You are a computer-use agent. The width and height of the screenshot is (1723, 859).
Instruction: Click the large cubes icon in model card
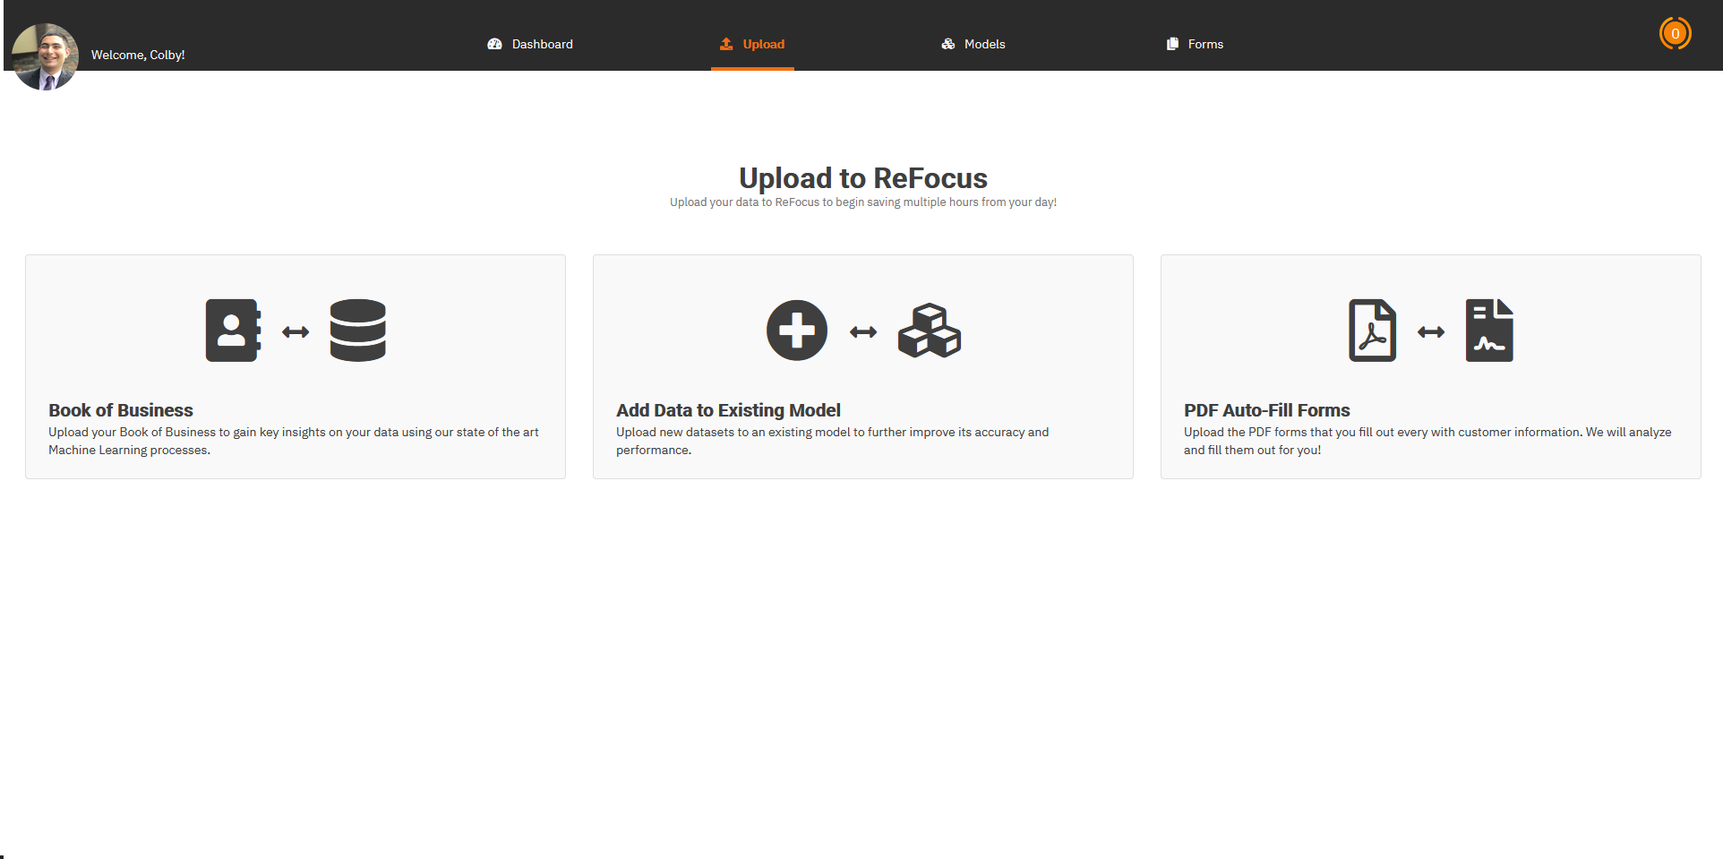click(x=930, y=331)
